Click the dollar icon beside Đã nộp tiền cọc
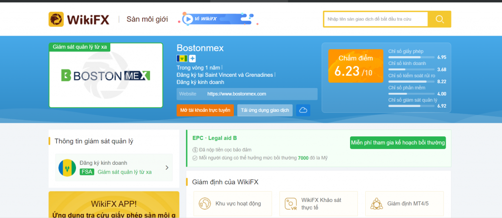The width and height of the screenshot is (502, 218). [x=195, y=150]
